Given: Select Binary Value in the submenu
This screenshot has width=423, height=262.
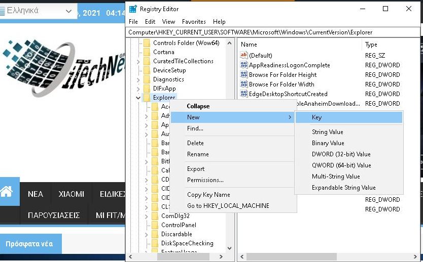Looking at the screenshot, I should (x=349, y=143).
